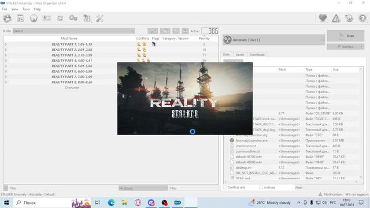Expand REALITY PART 8. 8.00-8.26 separator

click(6, 82)
